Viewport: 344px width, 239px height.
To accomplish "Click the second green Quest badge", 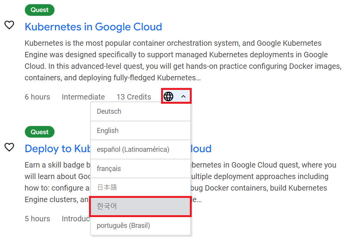I will click(x=40, y=132).
